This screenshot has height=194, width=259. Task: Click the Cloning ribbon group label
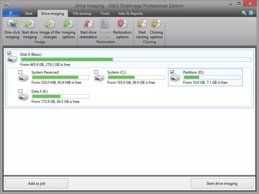[x=150, y=42]
